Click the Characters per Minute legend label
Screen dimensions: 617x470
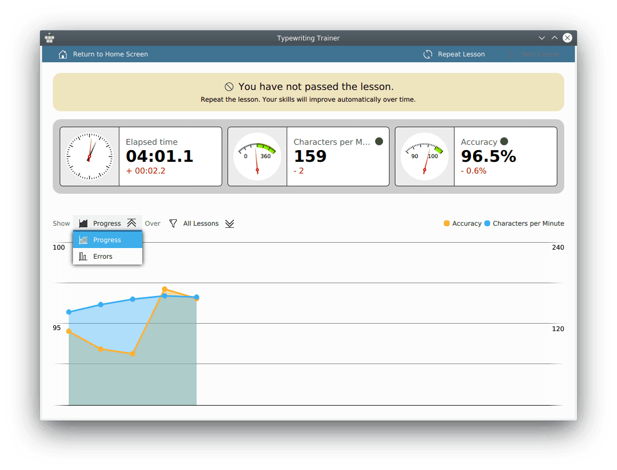point(528,223)
